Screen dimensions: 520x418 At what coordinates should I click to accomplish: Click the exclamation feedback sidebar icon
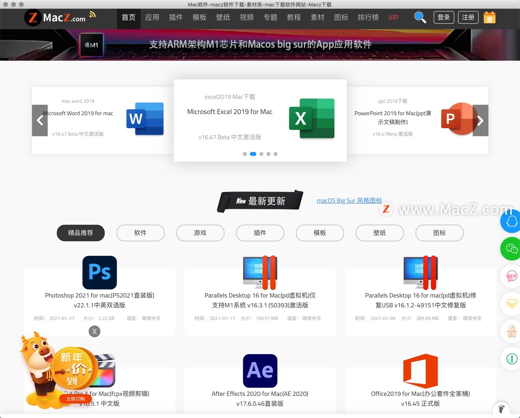pyautogui.click(x=511, y=359)
